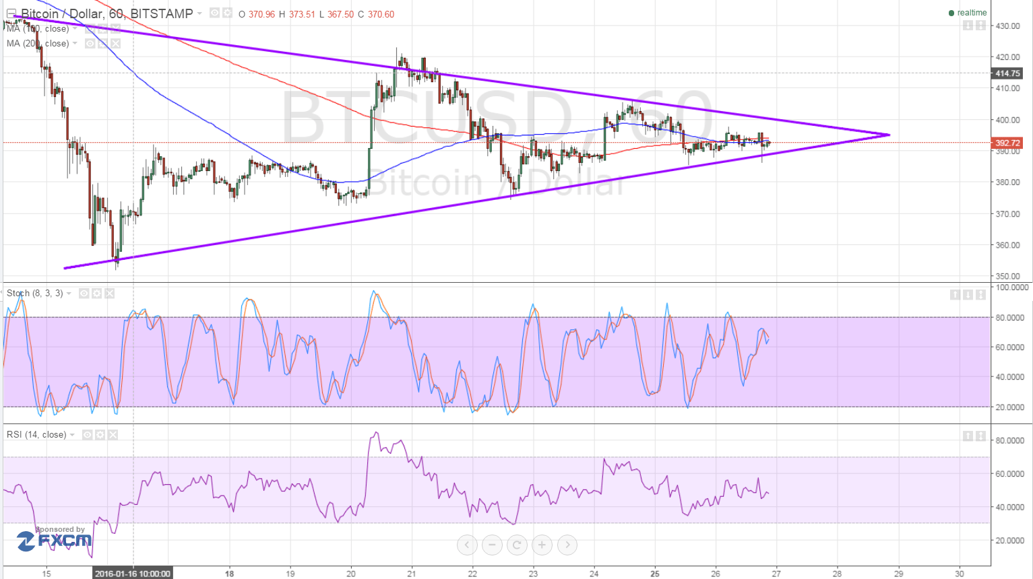Screen dimensions: 1033x579
Task: Open Stoch (8, 3, 3) settings gear
Action: [x=96, y=294]
